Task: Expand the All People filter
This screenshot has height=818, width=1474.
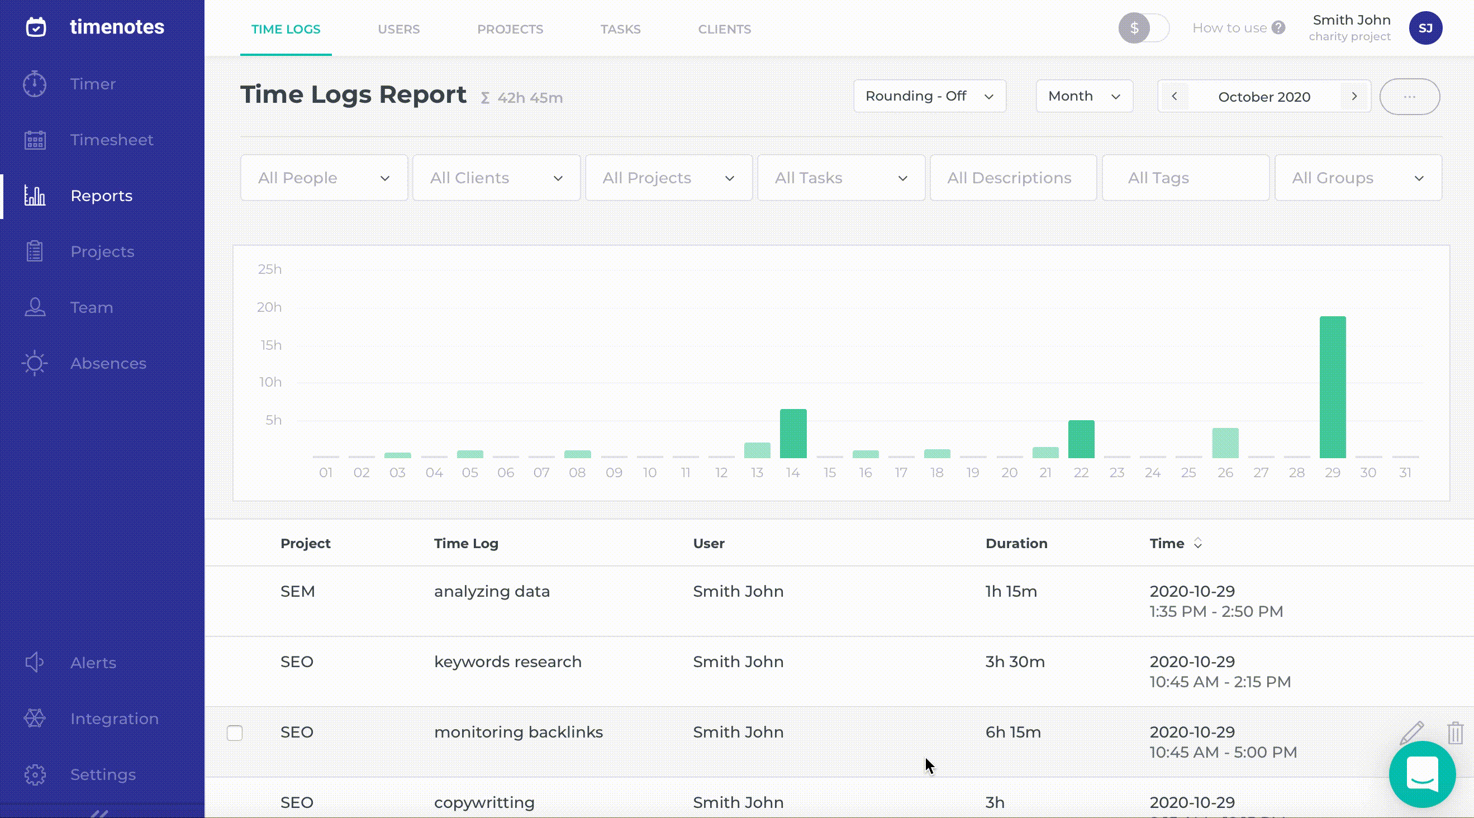Action: 324,178
